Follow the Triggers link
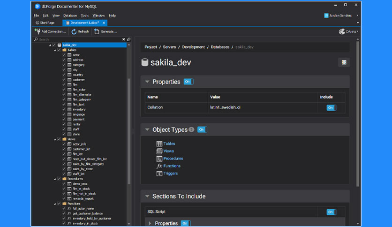The image size is (392, 227). (171, 174)
